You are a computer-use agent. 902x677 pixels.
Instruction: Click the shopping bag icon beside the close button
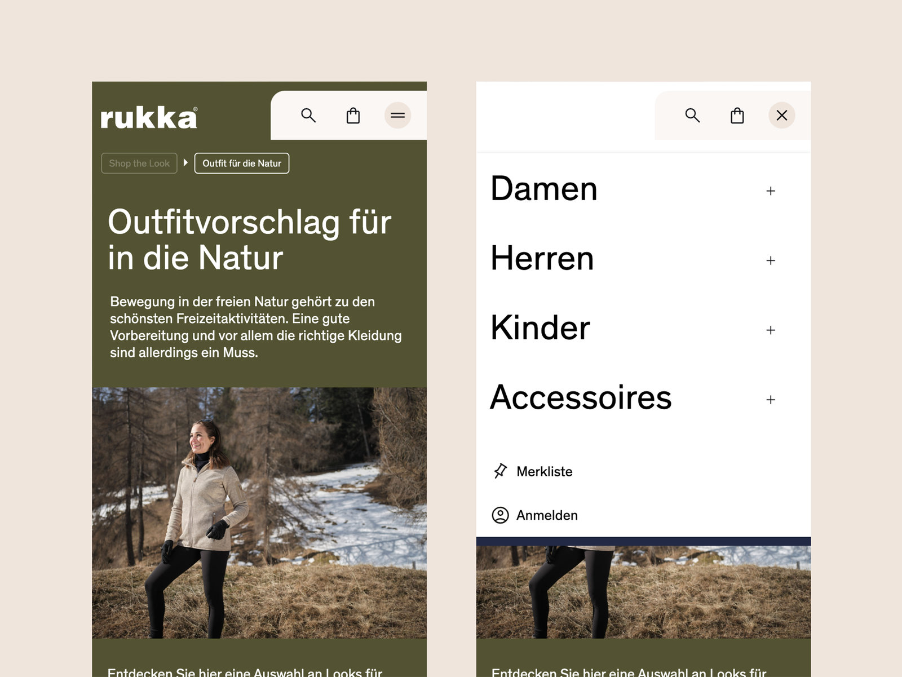point(737,116)
